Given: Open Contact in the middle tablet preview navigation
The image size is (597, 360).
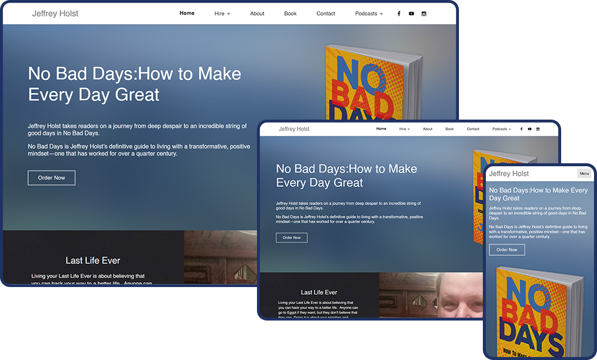Looking at the screenshot, I should pos(473,129).
